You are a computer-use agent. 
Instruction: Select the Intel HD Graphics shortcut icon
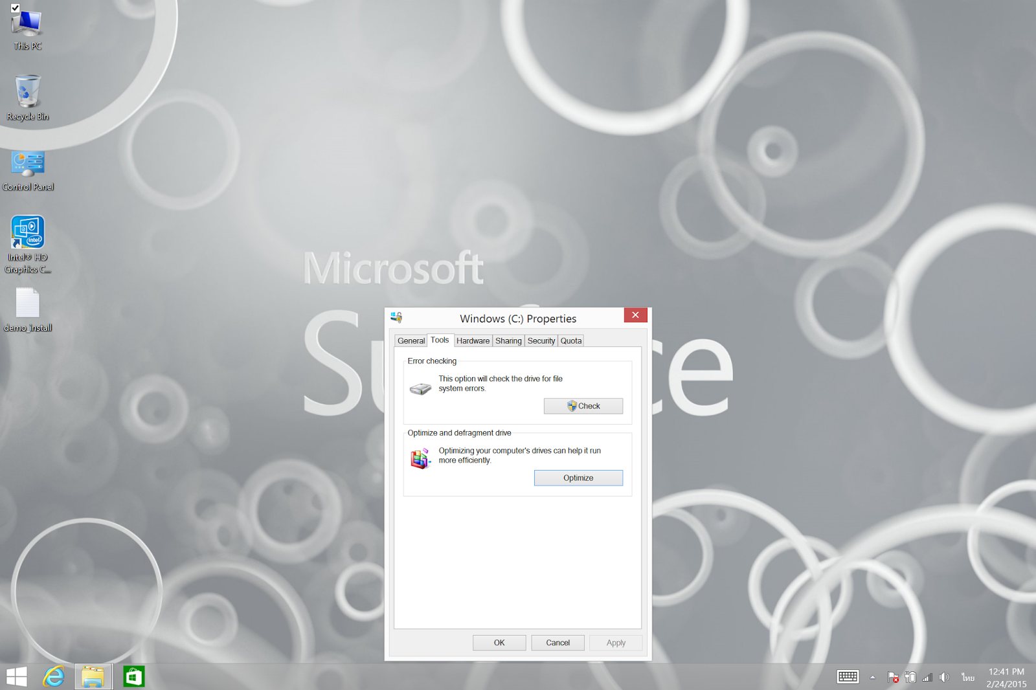point(28,245)
